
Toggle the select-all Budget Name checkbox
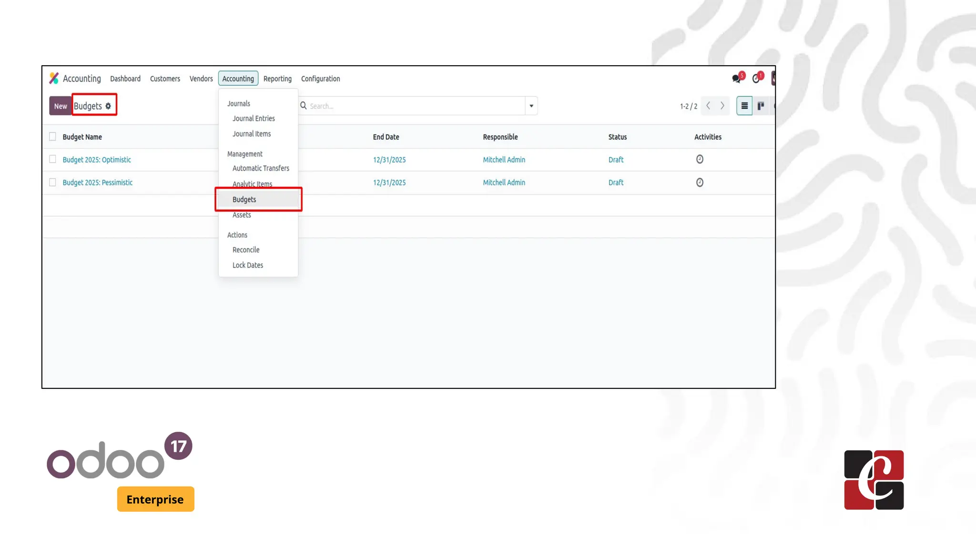point(52,137)
